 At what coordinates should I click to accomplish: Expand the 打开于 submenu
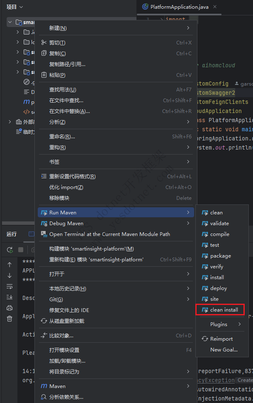pos(116,274)
